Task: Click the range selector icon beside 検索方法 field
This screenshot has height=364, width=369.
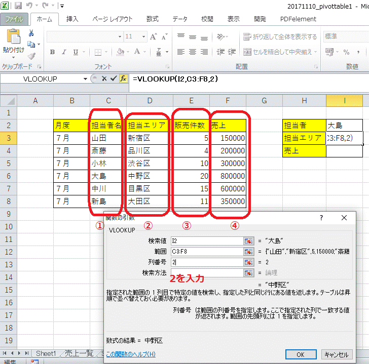Action: point(248,272)
